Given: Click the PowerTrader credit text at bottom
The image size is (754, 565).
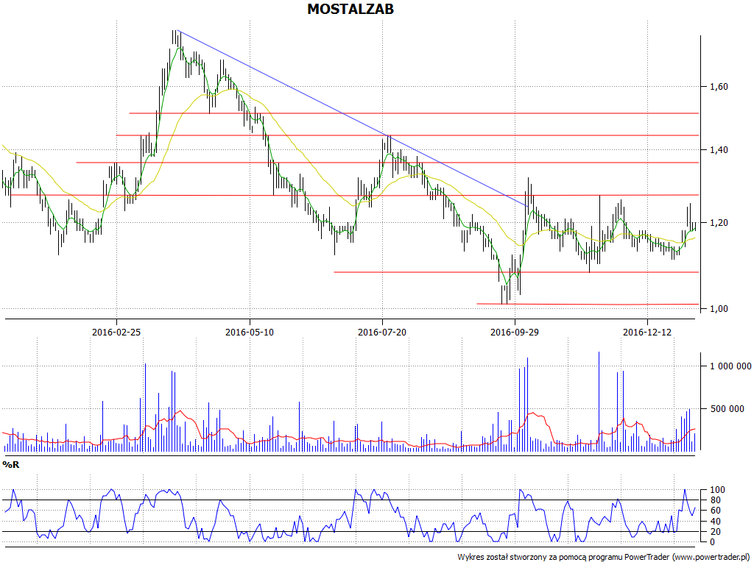Looking at the screenshot, I should (x=604, y=558).
